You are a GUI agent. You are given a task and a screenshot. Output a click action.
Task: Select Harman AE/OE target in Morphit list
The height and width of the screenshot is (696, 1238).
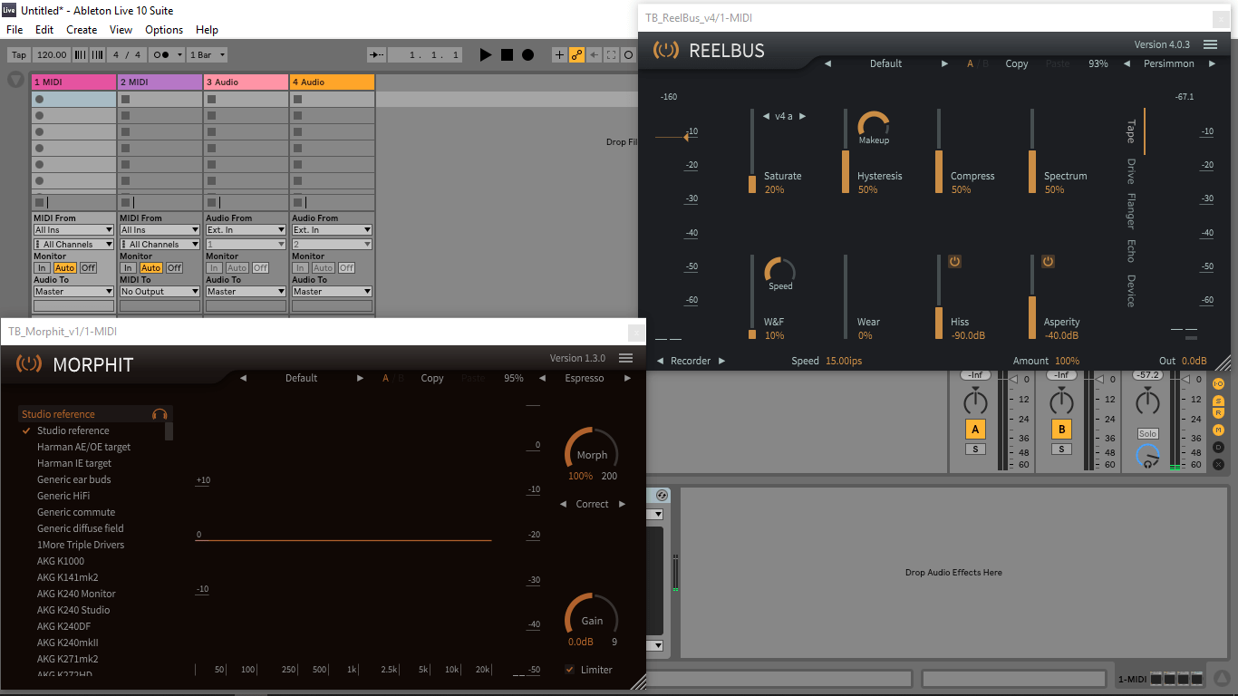coord(83,447)
